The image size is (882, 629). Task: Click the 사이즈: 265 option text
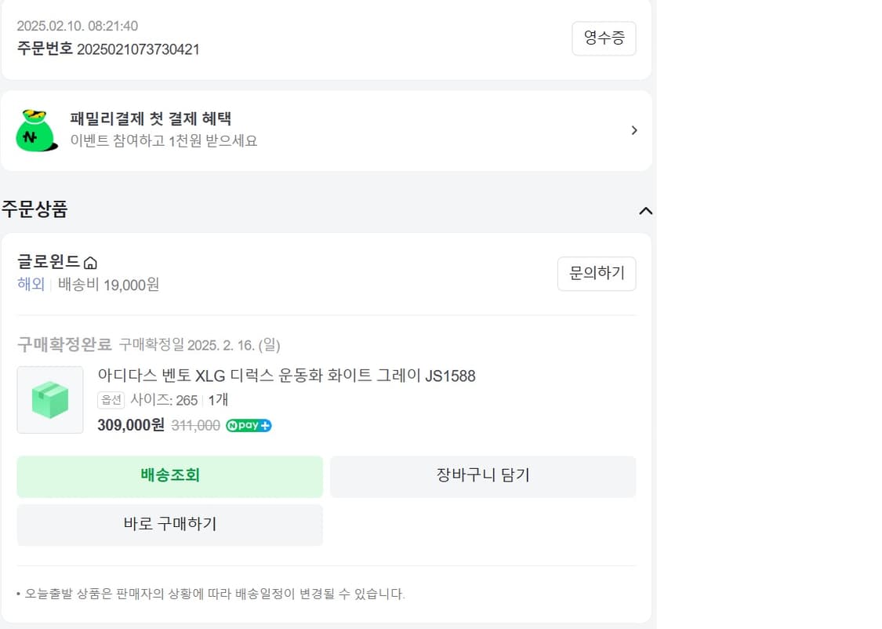coord(164,400)
